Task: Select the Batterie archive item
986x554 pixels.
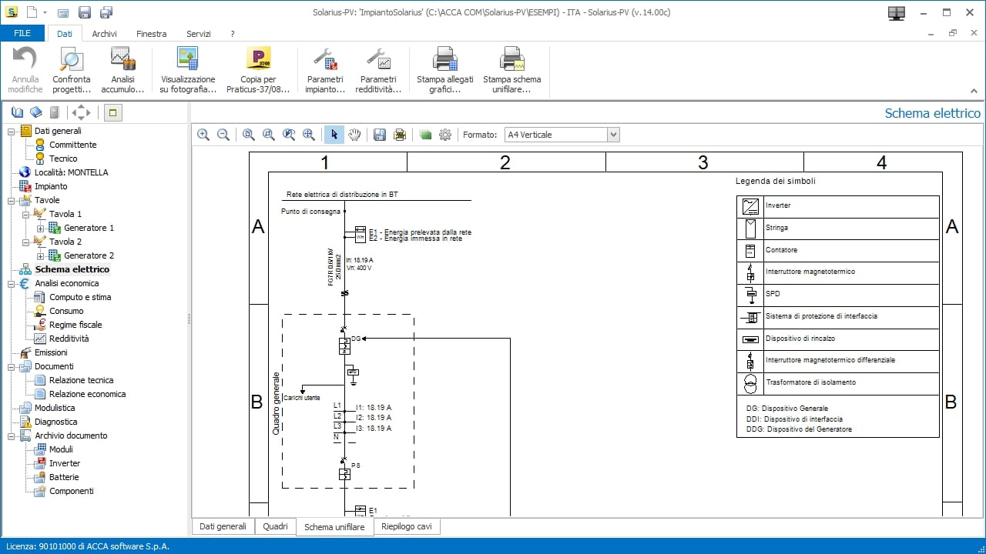Action: [64, 477]
